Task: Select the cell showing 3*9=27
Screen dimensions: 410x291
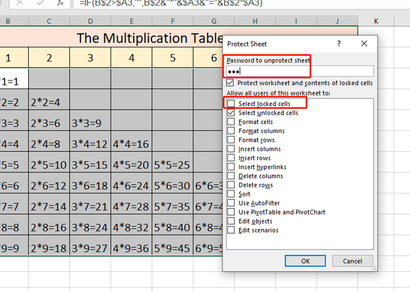Action: point(90,245)
